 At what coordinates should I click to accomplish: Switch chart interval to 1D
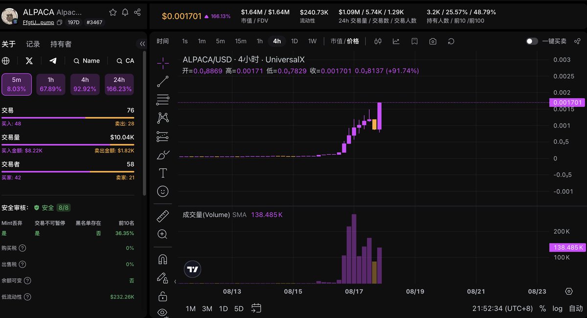point(294,41)
